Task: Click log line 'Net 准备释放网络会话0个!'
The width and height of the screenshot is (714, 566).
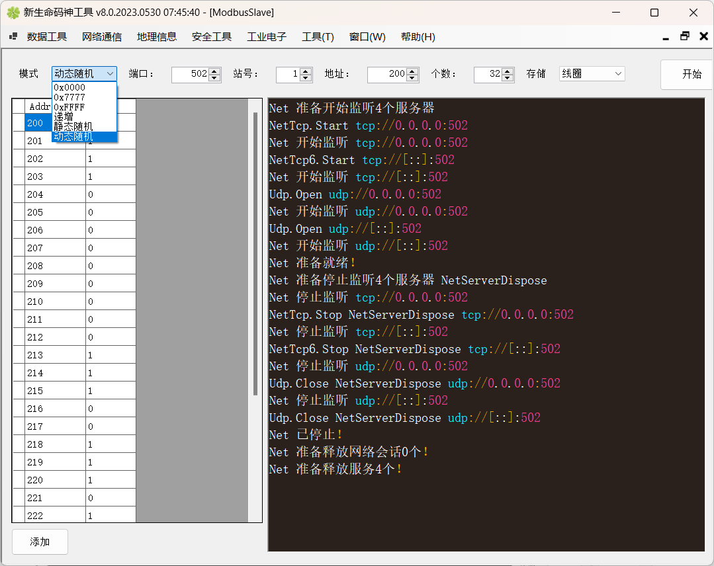Action: pyautogui.click(x=348, y=452)
